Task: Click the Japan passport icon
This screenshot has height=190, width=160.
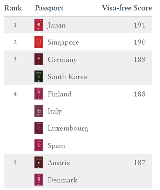Action: click(x=39, y=25)
